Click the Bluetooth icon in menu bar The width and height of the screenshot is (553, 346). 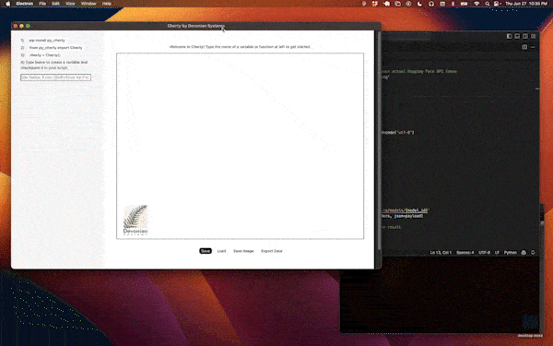[x=453, y=4]
